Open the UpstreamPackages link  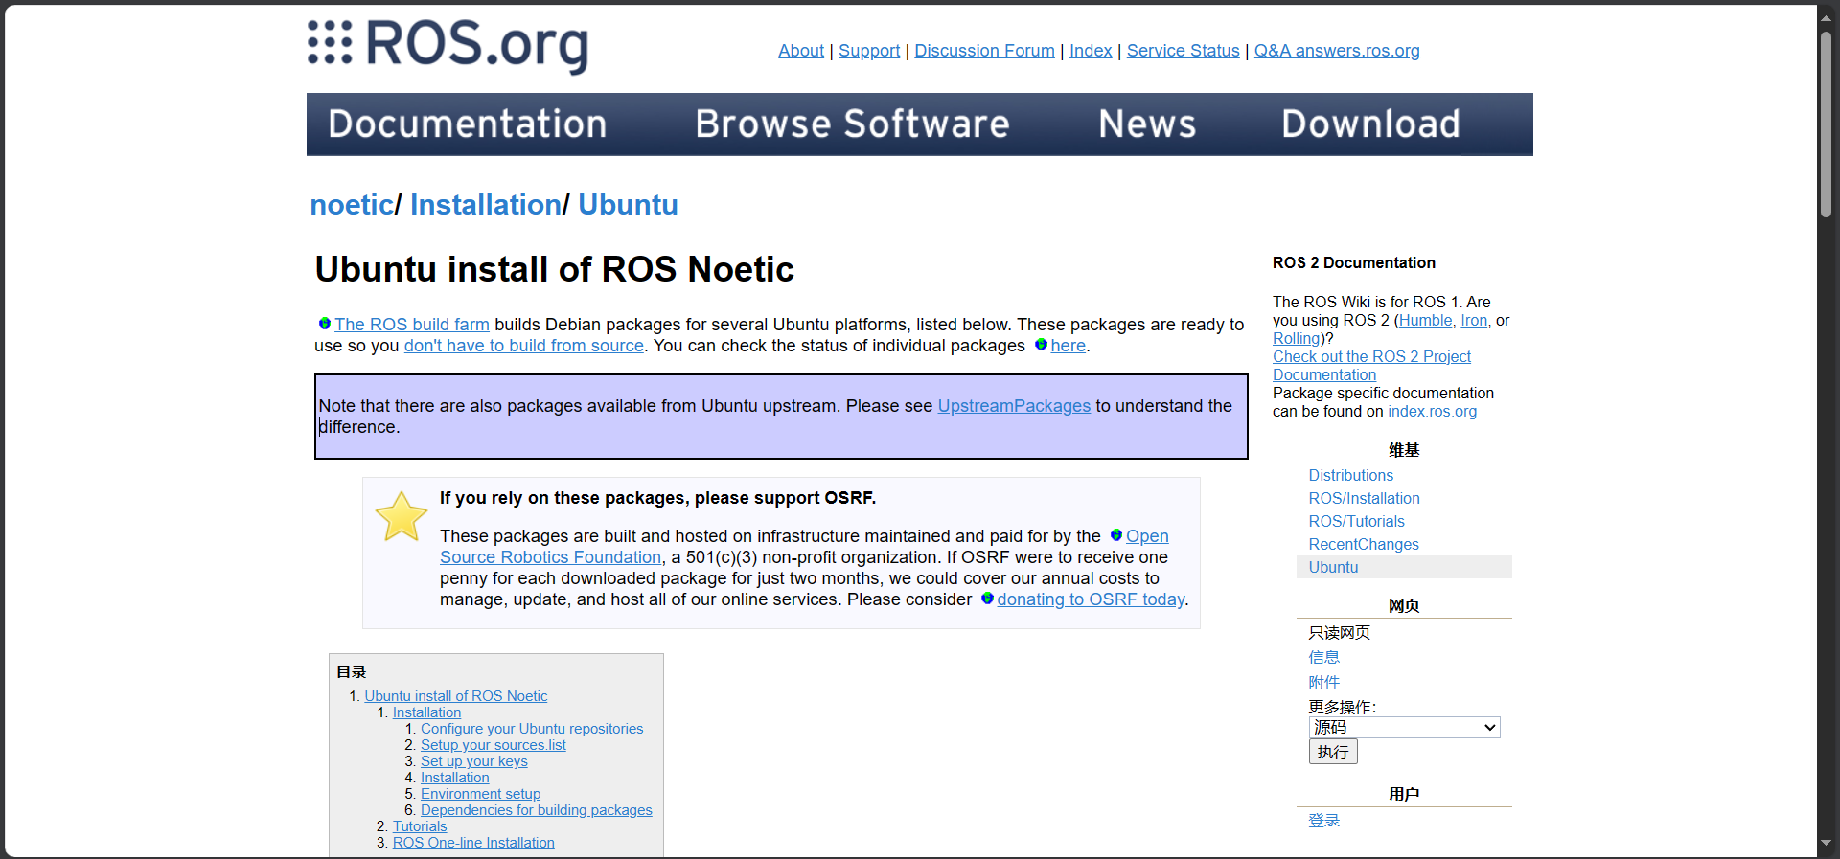pos(1014,406)
